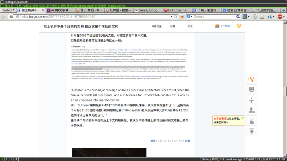Click the 删除 link on post 8楼
This screenshot has width=287, height=161.
click(x=153, y=141)
